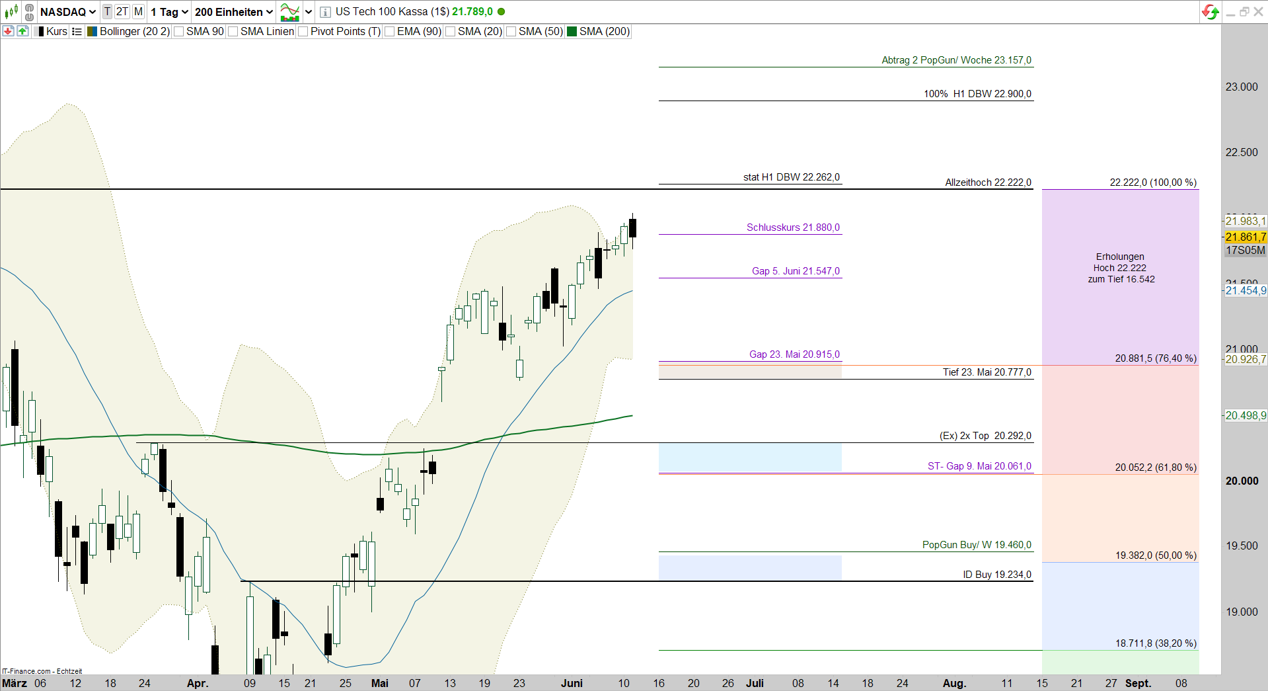Restore down the chart window

pyautogui.click(x=1244, y=12)
